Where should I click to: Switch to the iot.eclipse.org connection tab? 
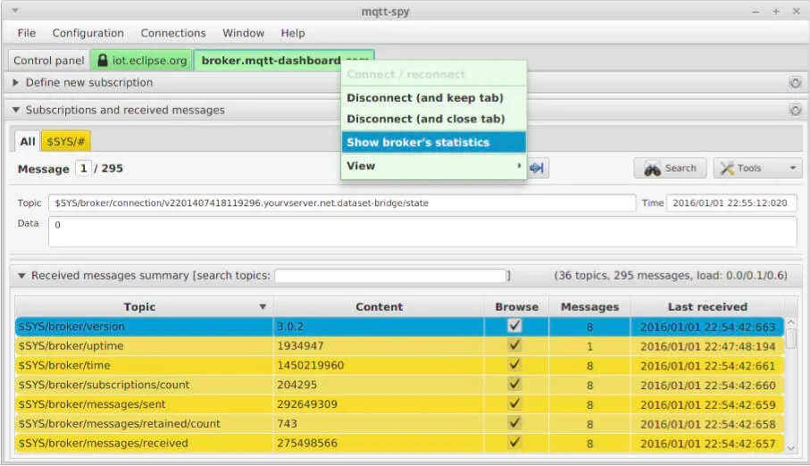pyautogui.click(x=141, y=61)
